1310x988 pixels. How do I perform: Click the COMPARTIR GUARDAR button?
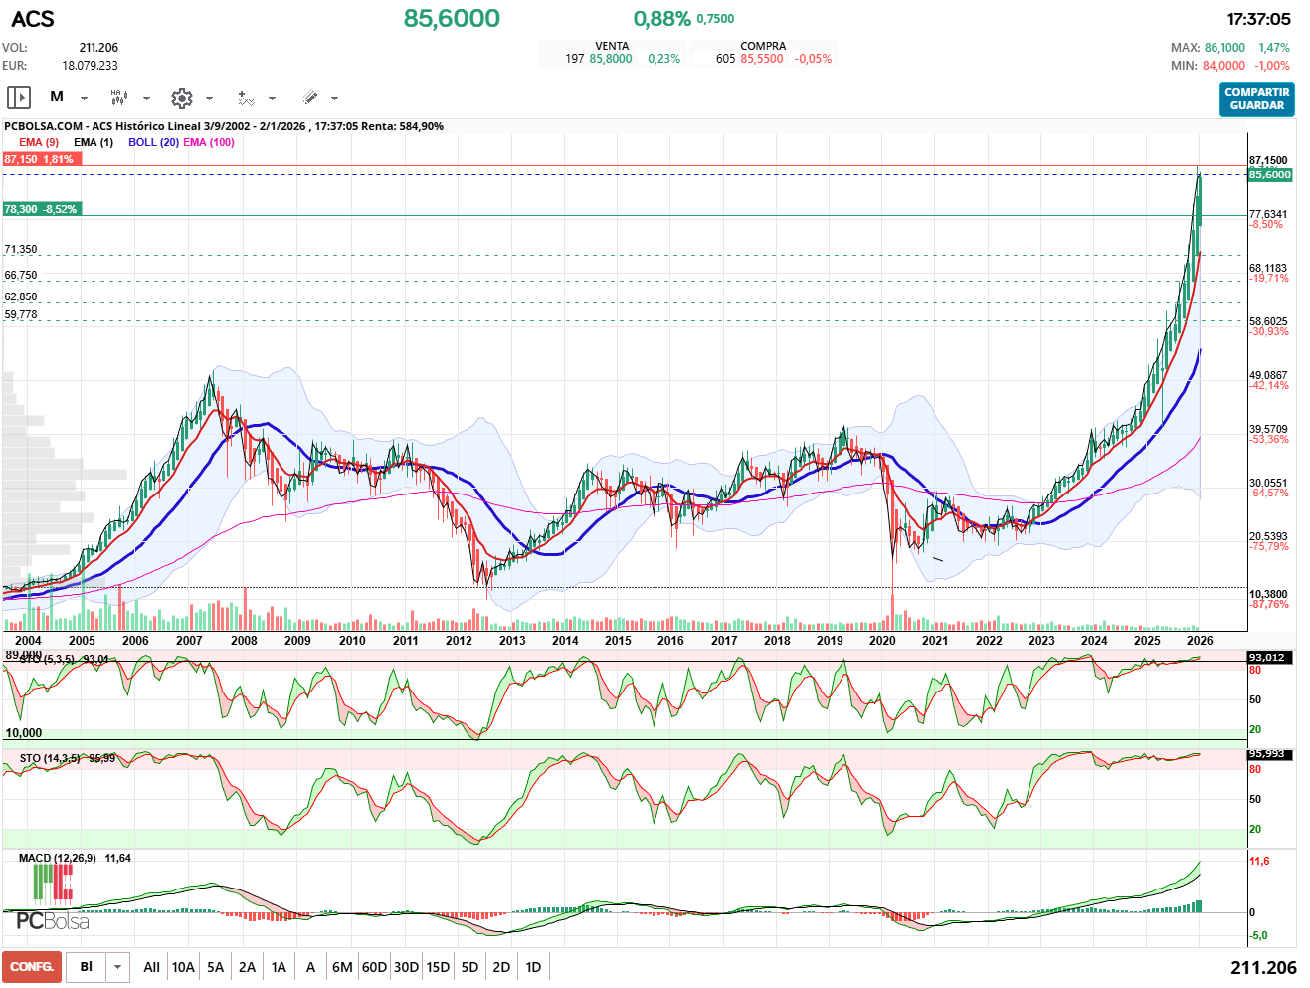[1256, 99]
